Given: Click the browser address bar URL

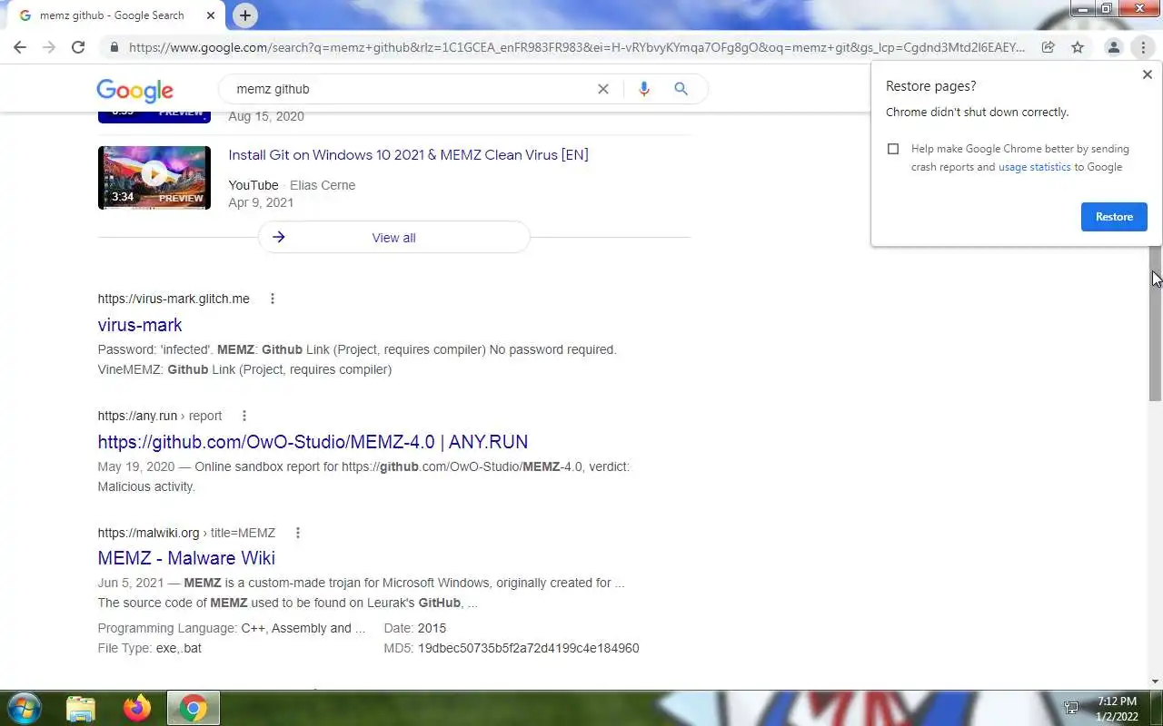Looking at the screenshot, I should [576, 47].
